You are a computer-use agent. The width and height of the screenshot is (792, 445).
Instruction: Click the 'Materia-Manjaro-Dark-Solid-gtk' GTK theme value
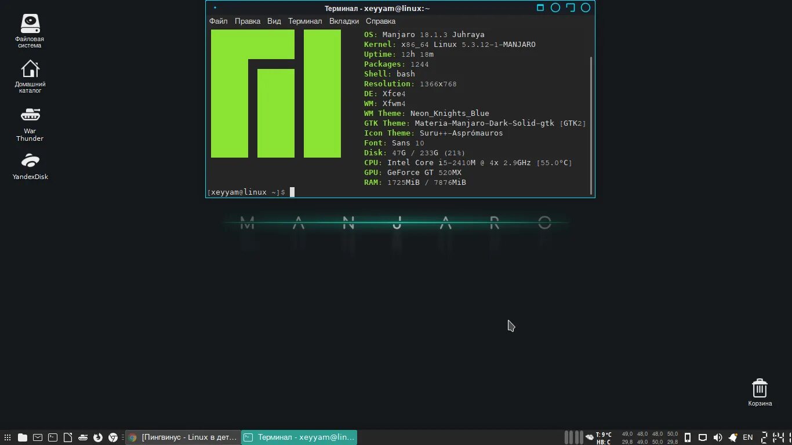coord(485,123)
